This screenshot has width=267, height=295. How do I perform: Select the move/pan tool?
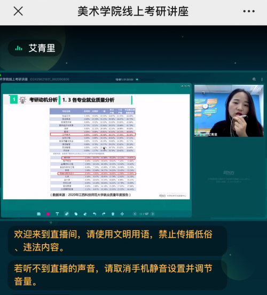coord(122,214)
